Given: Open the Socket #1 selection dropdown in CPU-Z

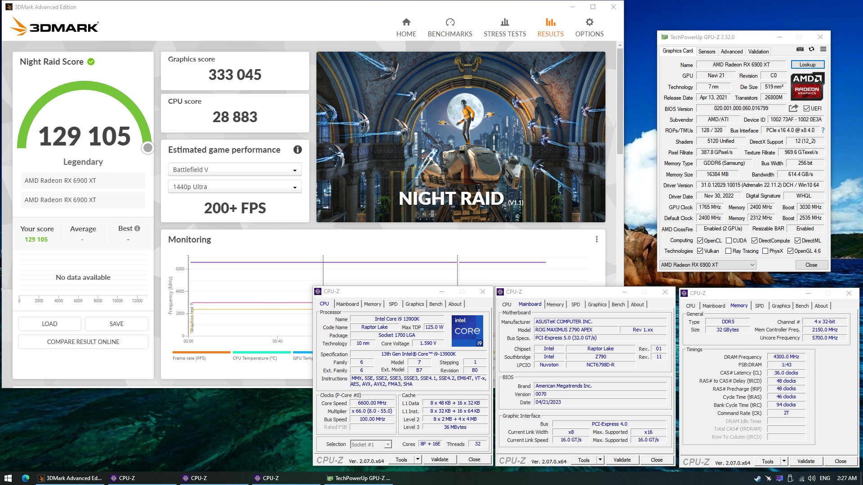Looking at the screenshot, I should coord(371,445).
